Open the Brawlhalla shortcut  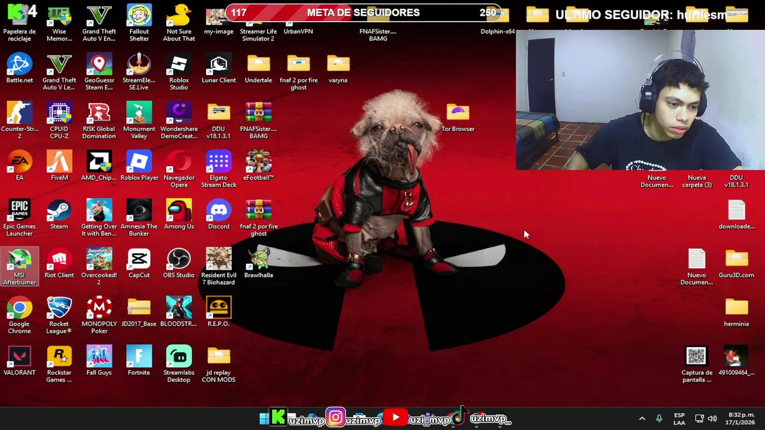tap(258, 263)
